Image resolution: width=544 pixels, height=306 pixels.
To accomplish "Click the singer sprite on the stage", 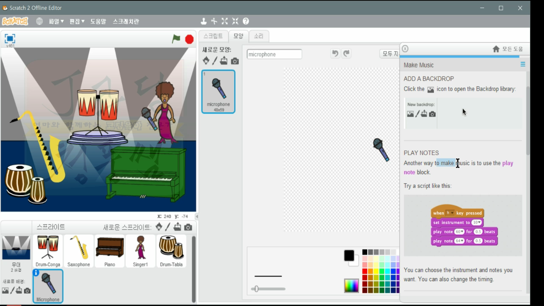I will click(164, 112).
